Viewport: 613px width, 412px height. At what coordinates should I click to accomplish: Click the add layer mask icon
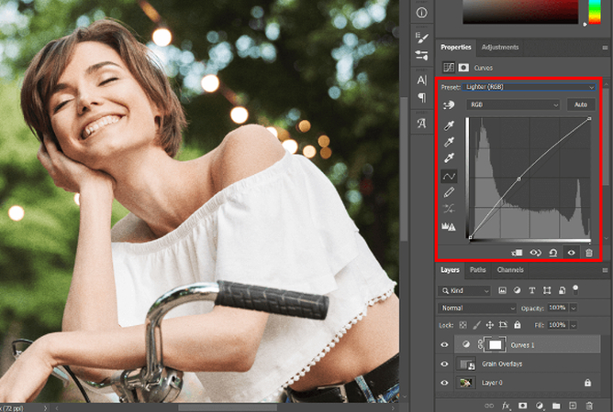pos(522,404)
